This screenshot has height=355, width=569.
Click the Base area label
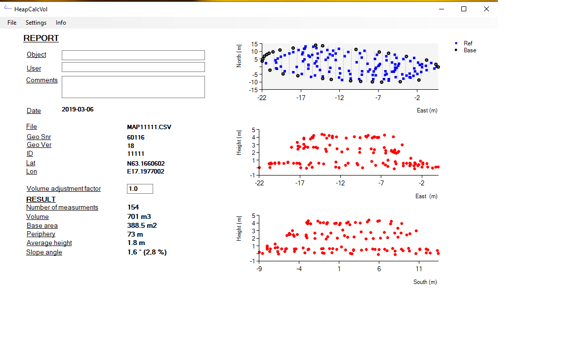coord(41,225)
